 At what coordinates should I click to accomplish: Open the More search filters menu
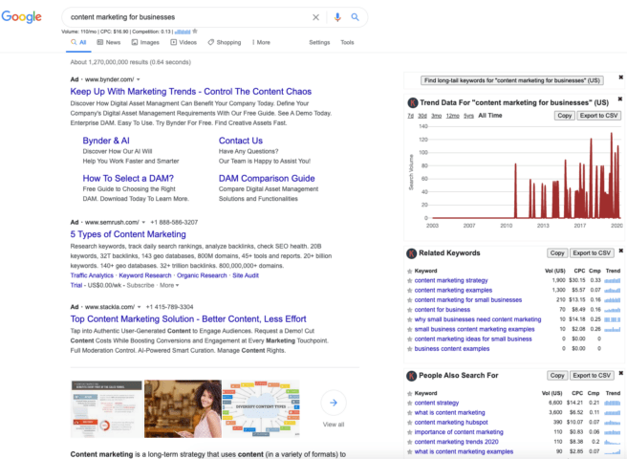point(261,42)
